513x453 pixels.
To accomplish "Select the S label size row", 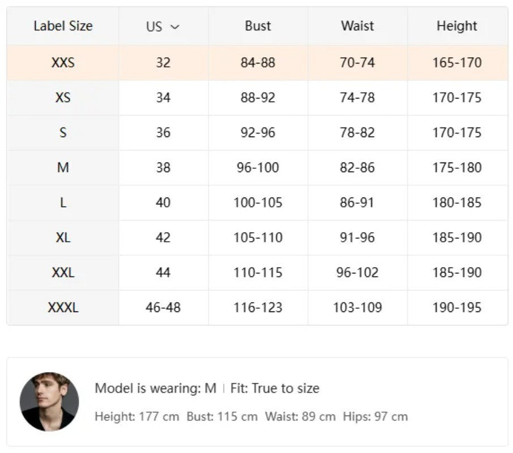I will coord(63,133).
